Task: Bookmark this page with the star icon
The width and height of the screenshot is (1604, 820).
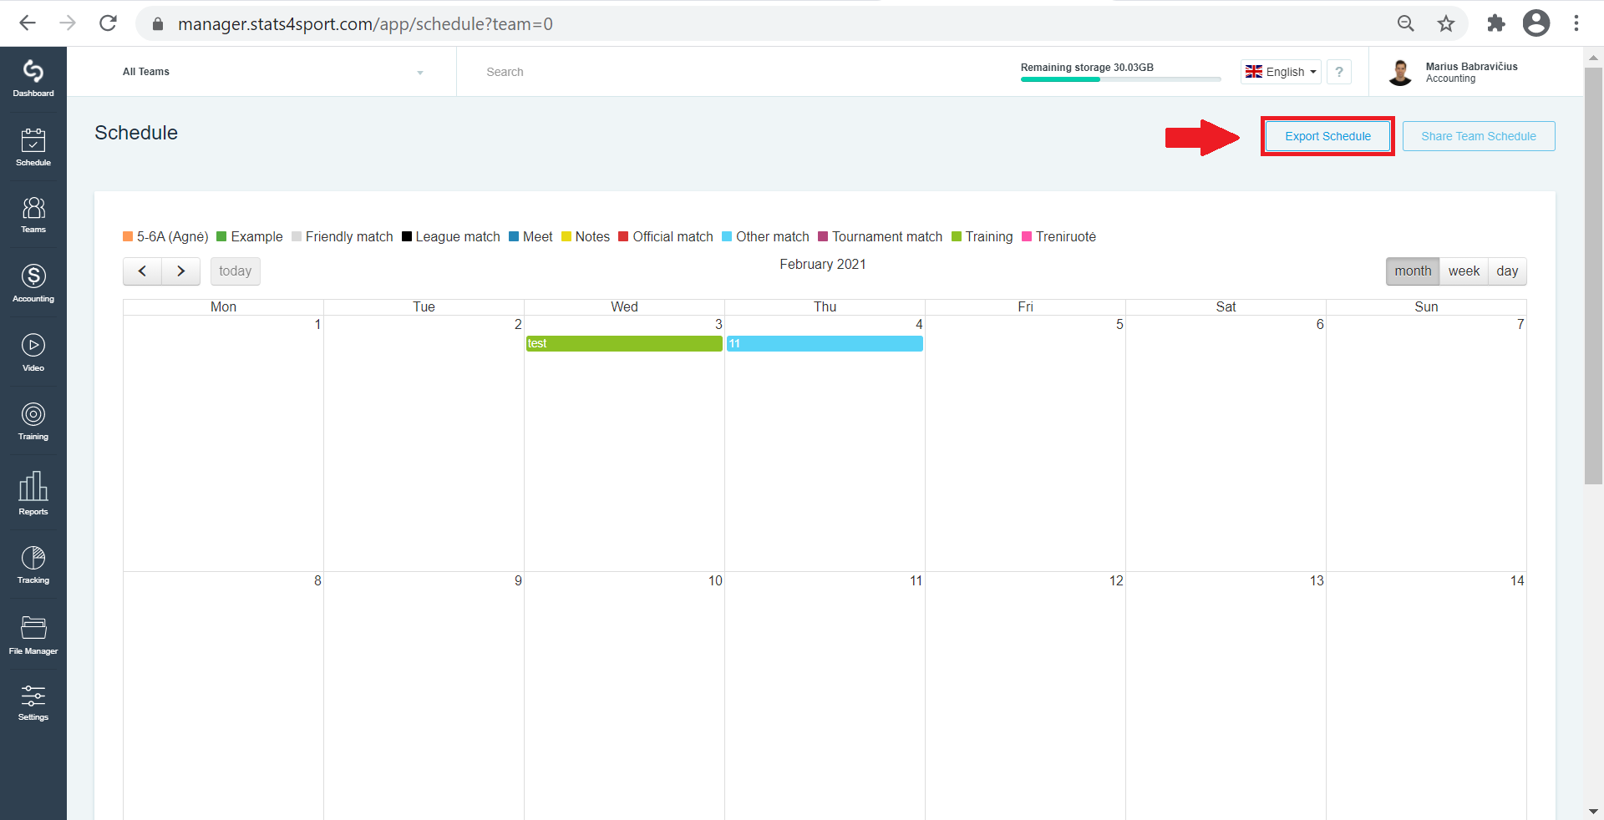Action: [x=1446, y=23]
